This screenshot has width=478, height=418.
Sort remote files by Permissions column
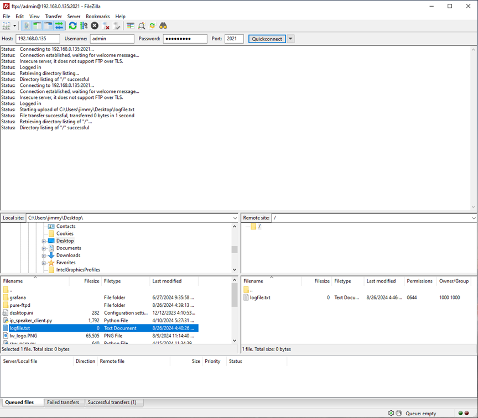(x=420, y=281)
